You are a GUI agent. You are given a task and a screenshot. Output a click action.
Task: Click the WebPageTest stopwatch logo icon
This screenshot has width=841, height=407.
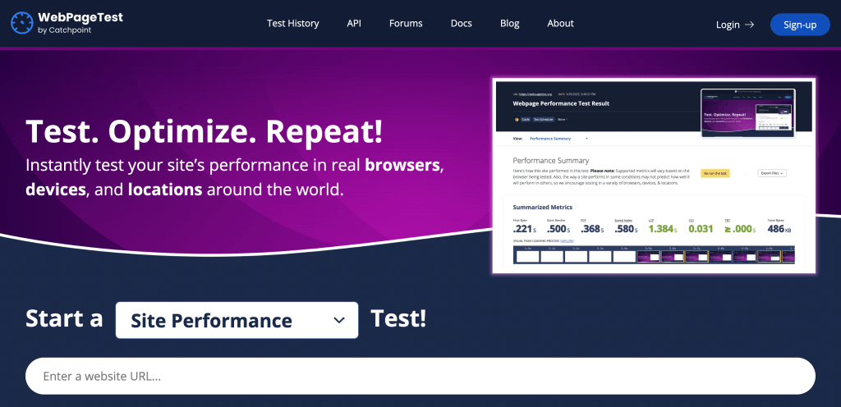coord(22,23)
